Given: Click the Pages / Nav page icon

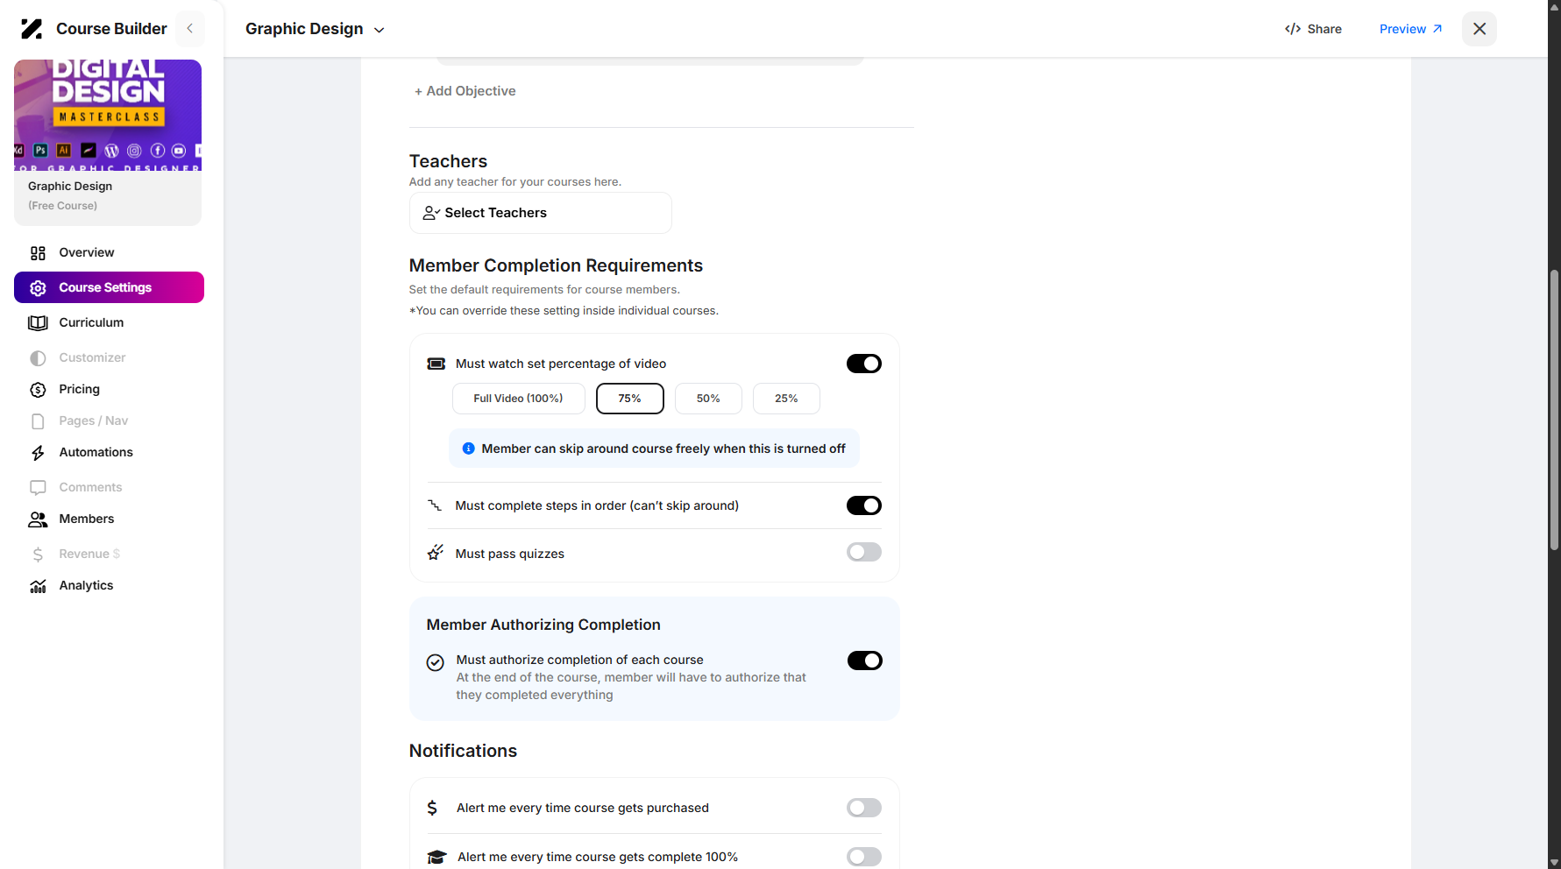Looking at the screenshot, I should pyautogui.click(x=38, y=421).
